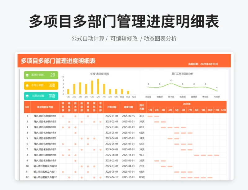Click the end date 2025-02-15
Image resolution: width=248 pixels, height=190 pixels.
pyautogui.click(x=128, y=116)
